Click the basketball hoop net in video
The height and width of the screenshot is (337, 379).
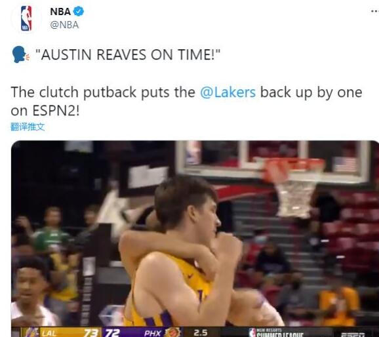click(x=296, y=199)
